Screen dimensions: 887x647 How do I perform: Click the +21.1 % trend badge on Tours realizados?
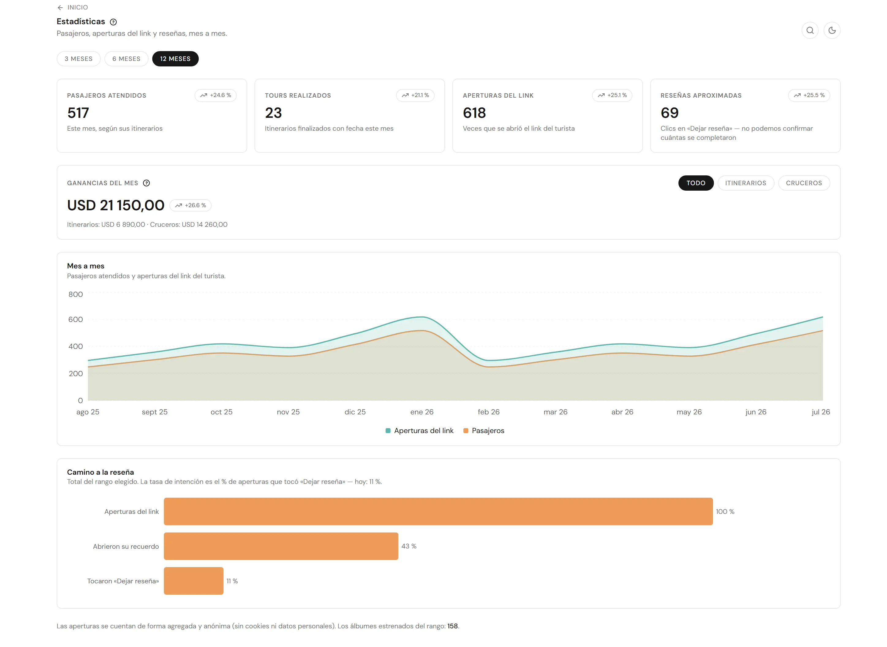[x=415, y=95]
